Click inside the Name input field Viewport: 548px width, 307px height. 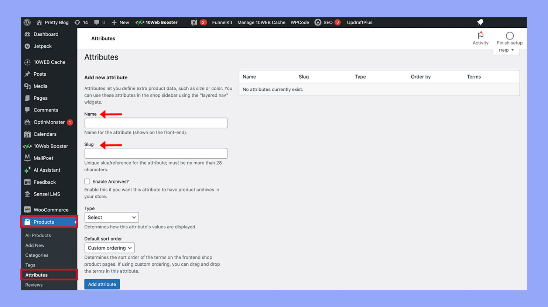coord(155,123)
